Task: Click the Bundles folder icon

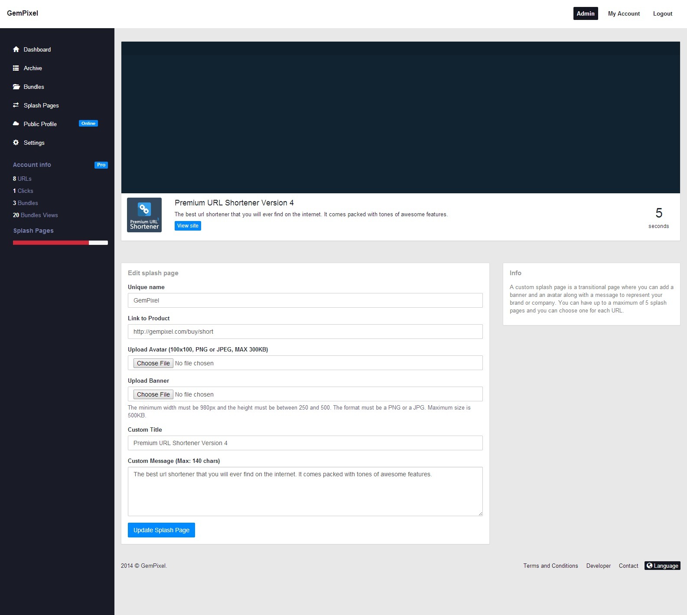Action: pyautogui.click(x=16, y=87)
